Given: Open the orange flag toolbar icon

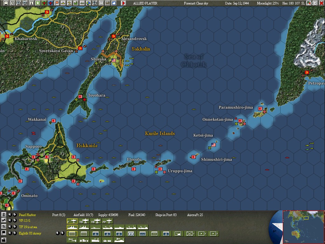Looking at the screenshot, I should coord(57,3).
